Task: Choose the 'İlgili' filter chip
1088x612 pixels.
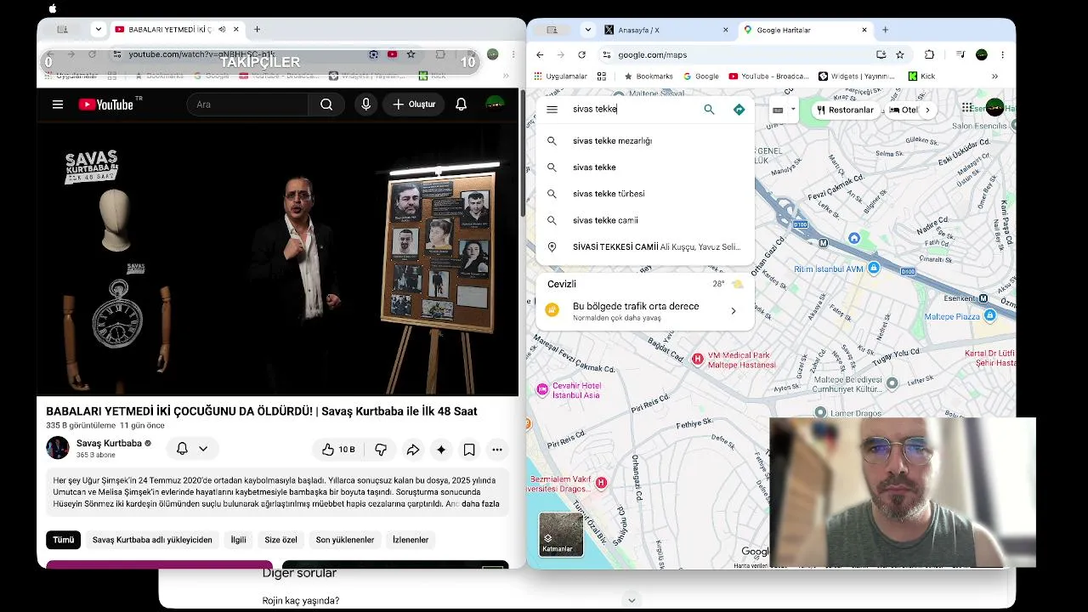Action: click(x=239, y=540)
